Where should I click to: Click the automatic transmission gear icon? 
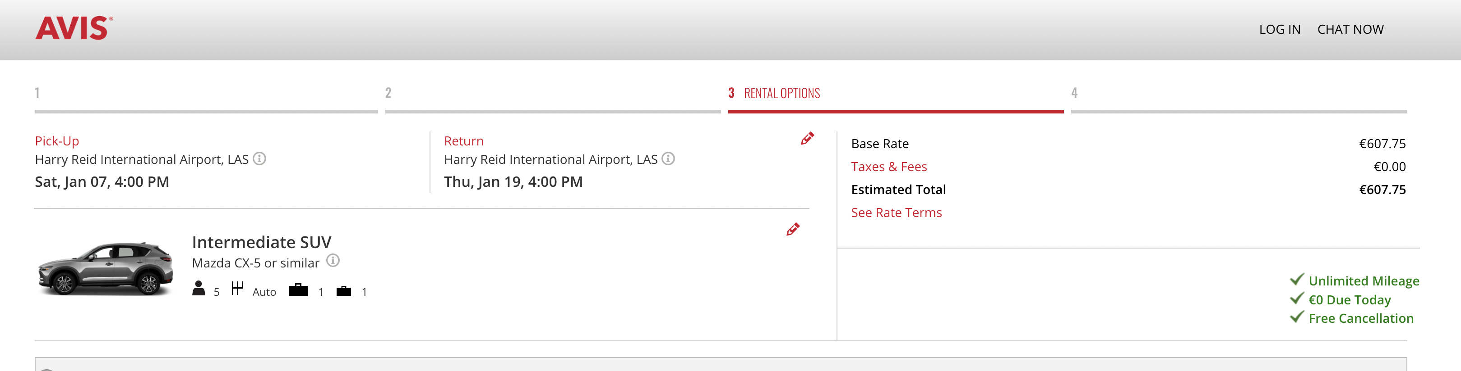(237, 289)
